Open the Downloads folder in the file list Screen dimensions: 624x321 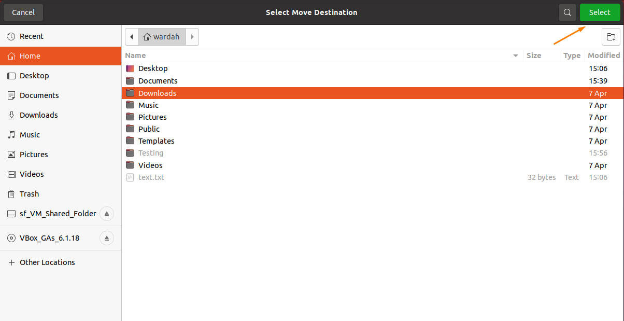coord(158,93)
